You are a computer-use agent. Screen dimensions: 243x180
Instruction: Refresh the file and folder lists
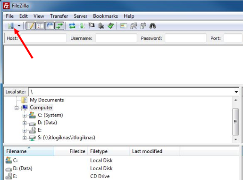pyautogui.click(x=72, y=26)
